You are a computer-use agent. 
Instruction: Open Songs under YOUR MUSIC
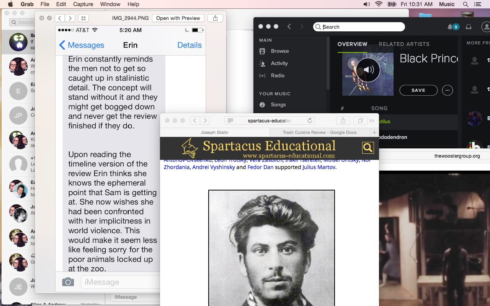coord(278,104)
